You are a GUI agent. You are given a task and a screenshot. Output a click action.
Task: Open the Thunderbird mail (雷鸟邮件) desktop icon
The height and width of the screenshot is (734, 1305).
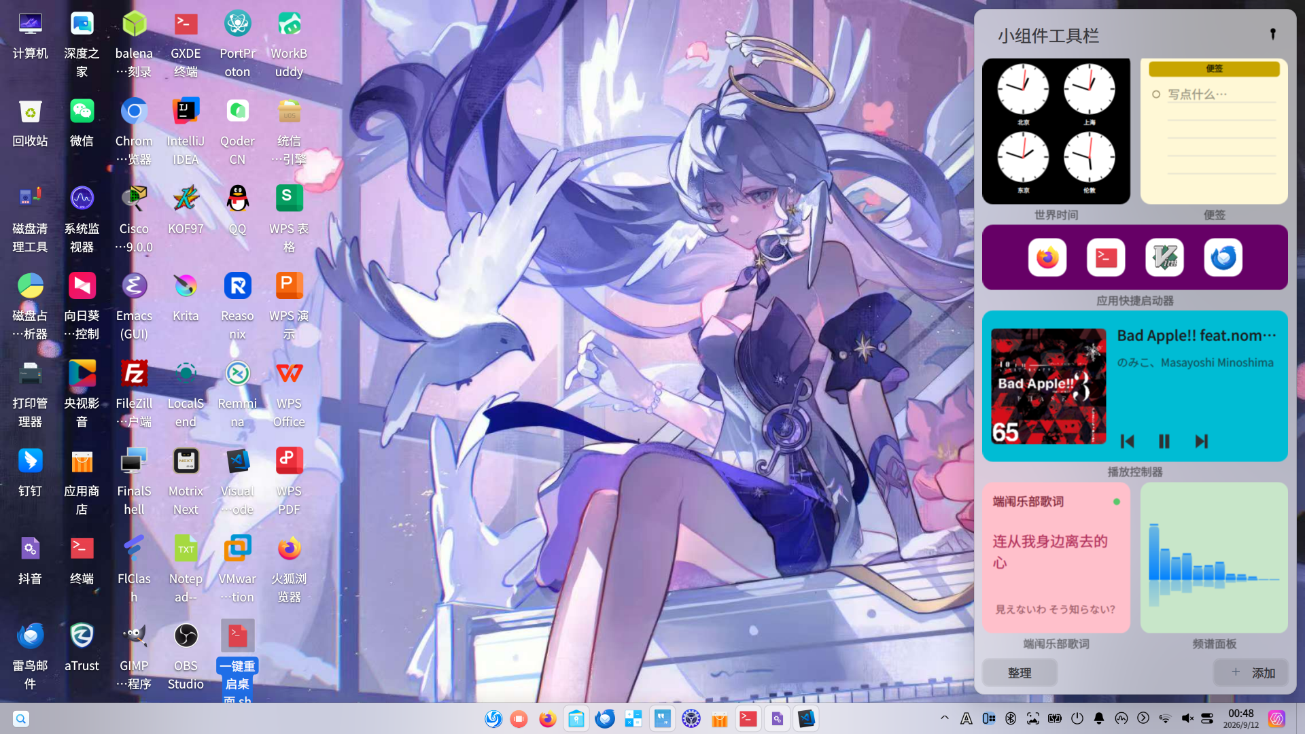click(30, 636)
